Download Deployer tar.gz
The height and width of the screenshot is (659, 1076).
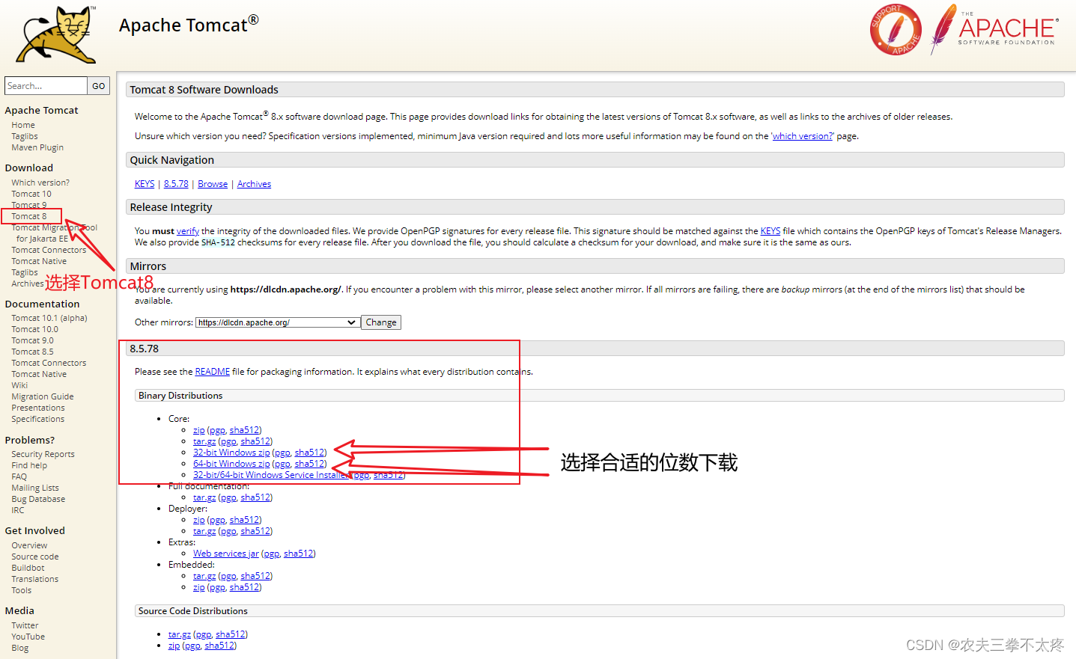pos(204,531)
